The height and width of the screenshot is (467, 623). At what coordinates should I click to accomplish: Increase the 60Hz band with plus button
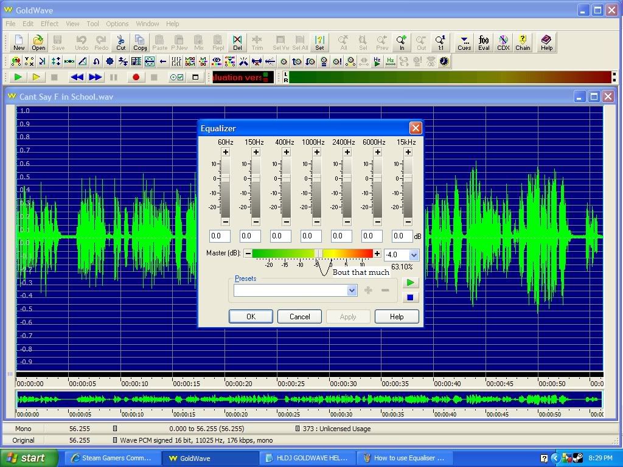tap(225, 152)
